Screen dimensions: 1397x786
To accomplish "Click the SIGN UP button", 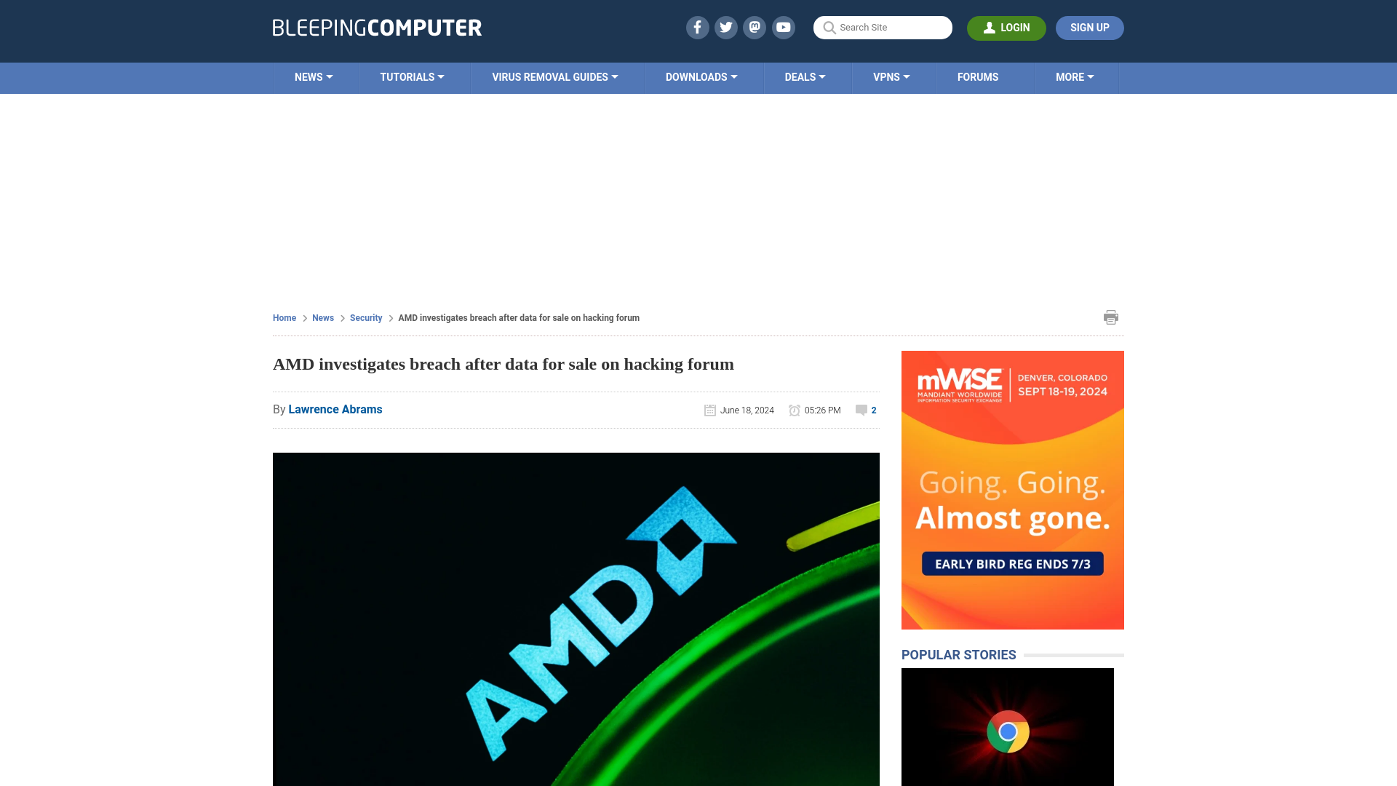I will tap(1089, 28).
